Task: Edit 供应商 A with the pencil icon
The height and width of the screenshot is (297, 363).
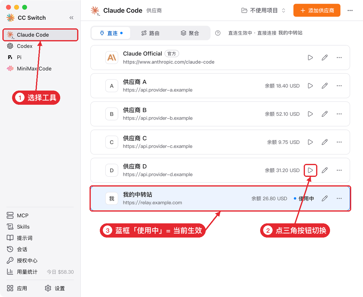Action: coord(325,86)
